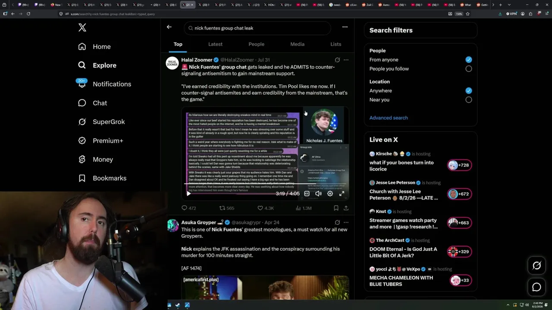Toggle captions on the video
The width and height of the screenshot is (552, 310).
click(307, 194)
